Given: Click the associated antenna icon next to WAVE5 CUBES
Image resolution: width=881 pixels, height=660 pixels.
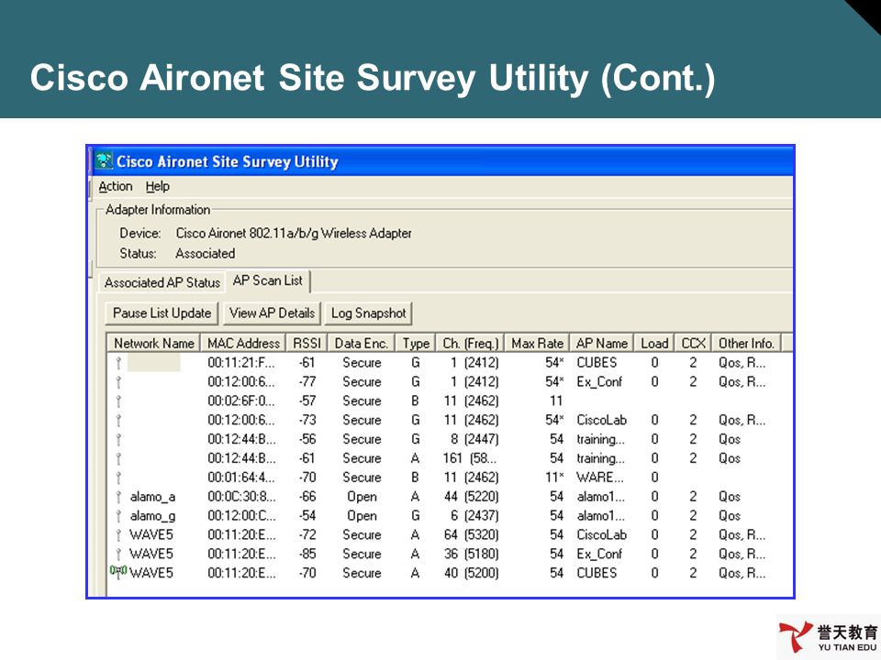Looking at the screenshot, I should tap(118, 572).
